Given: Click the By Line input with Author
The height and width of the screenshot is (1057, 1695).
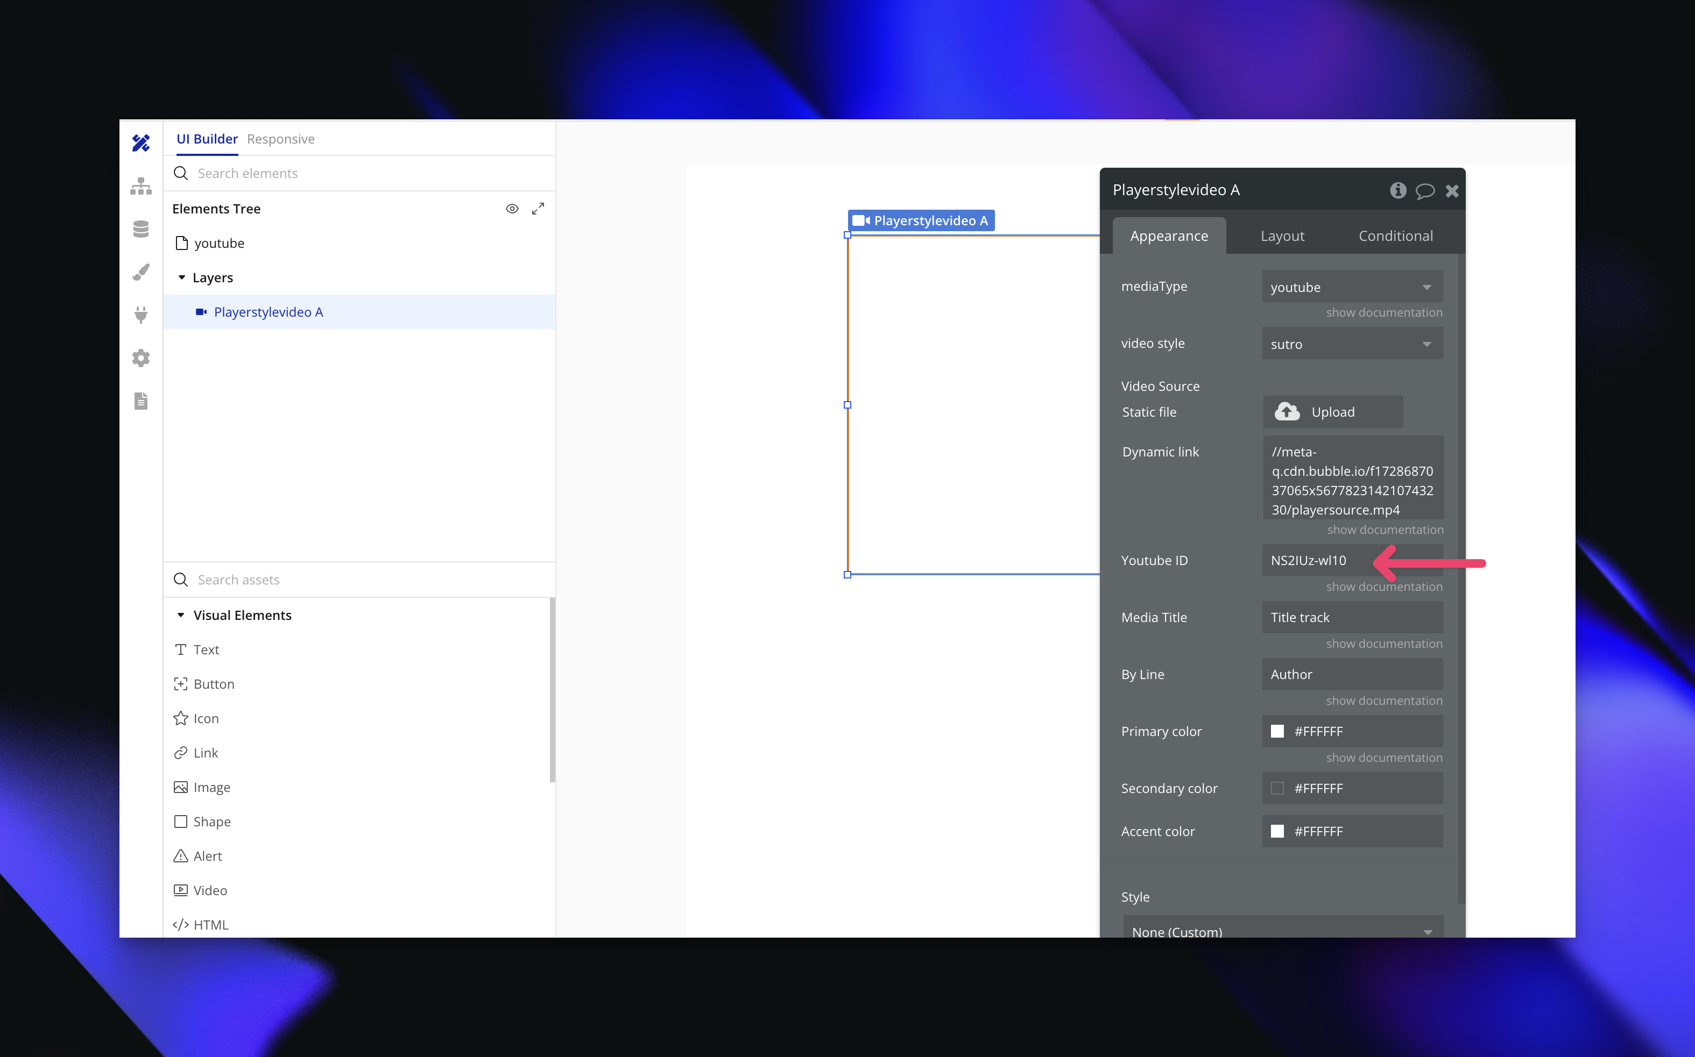Looking at the screenshot, I should pyautogui.click(x=1352, y=674).
